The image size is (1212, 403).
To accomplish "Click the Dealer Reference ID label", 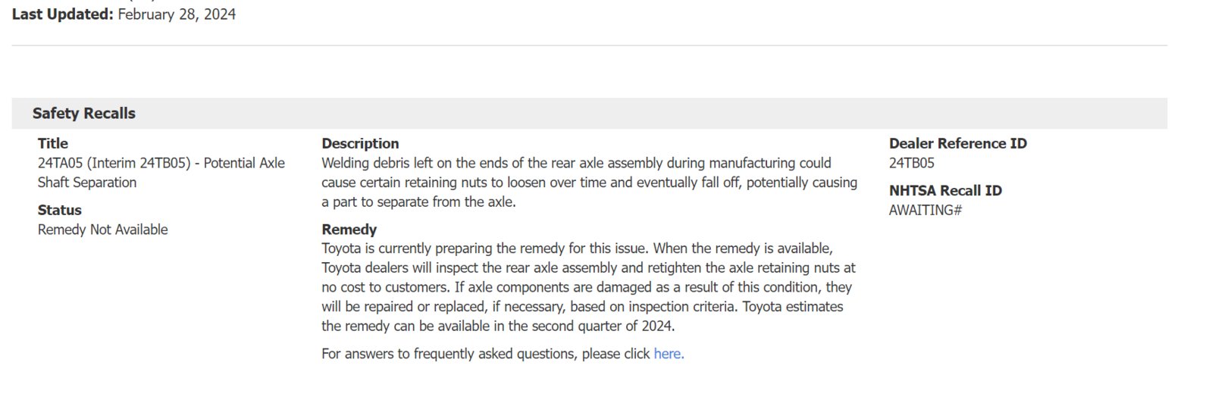I will coord(958,143).
